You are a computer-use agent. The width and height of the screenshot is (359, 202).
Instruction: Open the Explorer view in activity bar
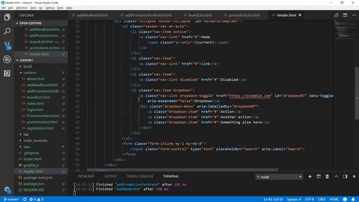point(7,17)
